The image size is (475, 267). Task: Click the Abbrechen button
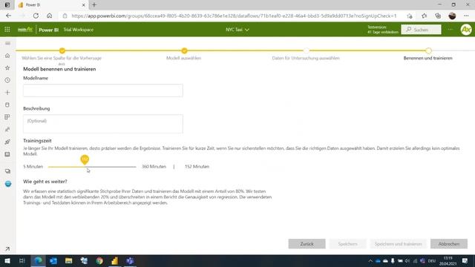click(x=449, y=244)
